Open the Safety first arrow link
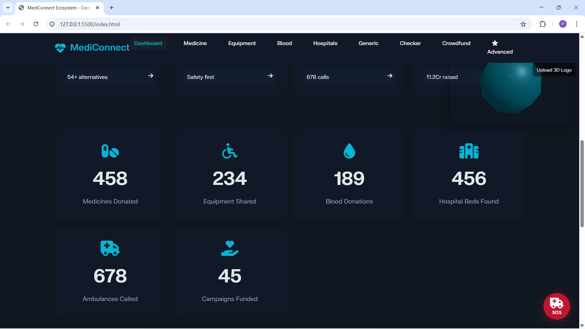 point(270,76)
